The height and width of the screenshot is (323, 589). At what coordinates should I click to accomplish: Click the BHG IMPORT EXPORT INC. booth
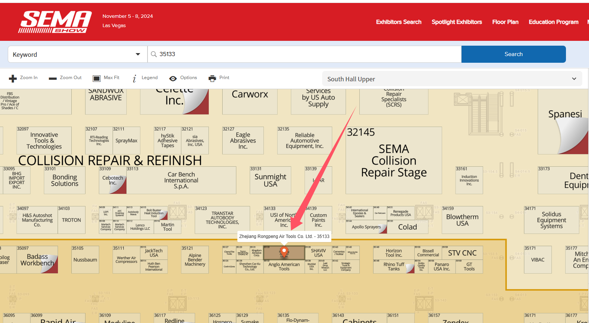coord(17,180)
